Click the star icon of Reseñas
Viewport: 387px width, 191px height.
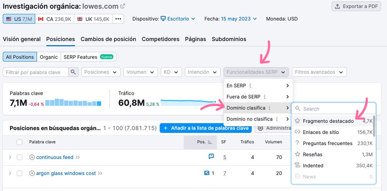pos(297,154)
